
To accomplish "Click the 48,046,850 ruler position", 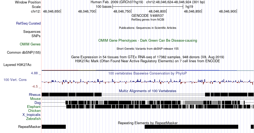I will (193, 11).
